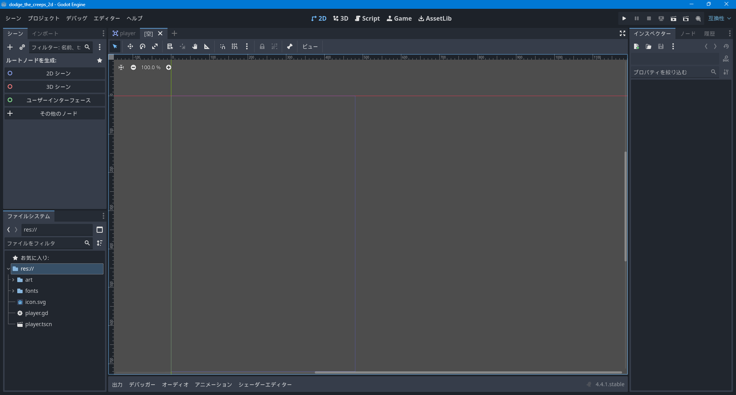736x395 pixels.
Task: Run the current scene clapperboard icon
Action: 674,18
